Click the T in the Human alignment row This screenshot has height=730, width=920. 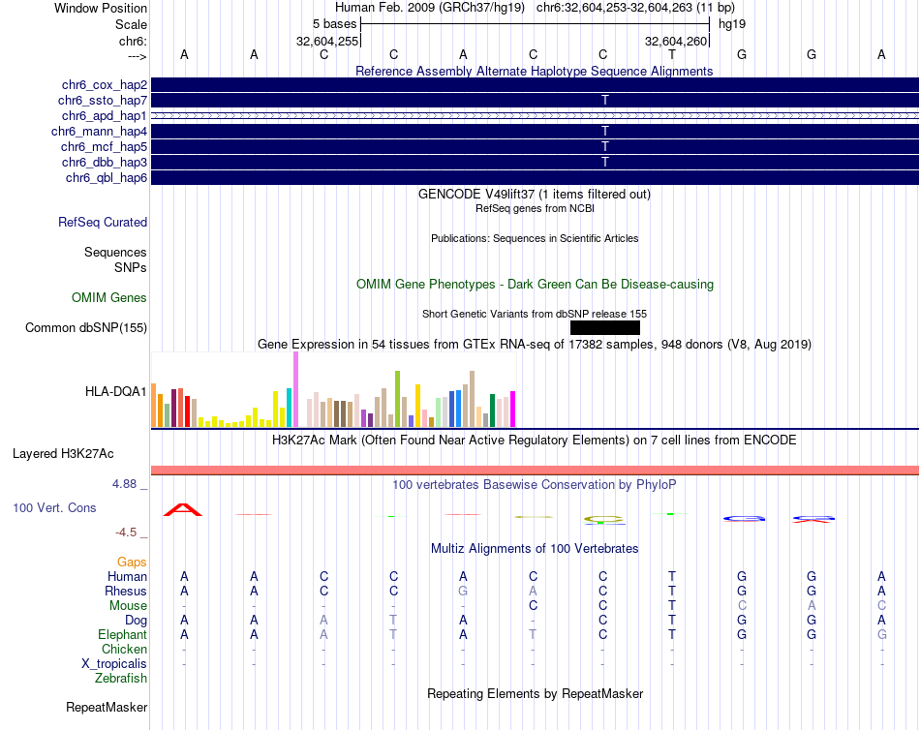point(672,576)
